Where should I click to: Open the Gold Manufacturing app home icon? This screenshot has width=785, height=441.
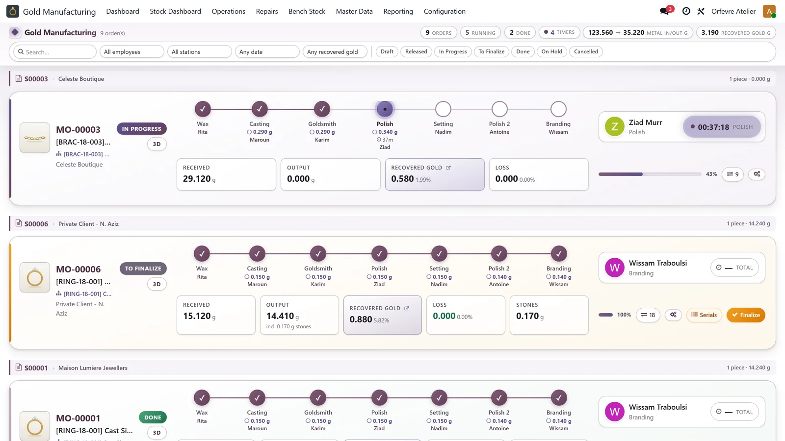(13, 11)
